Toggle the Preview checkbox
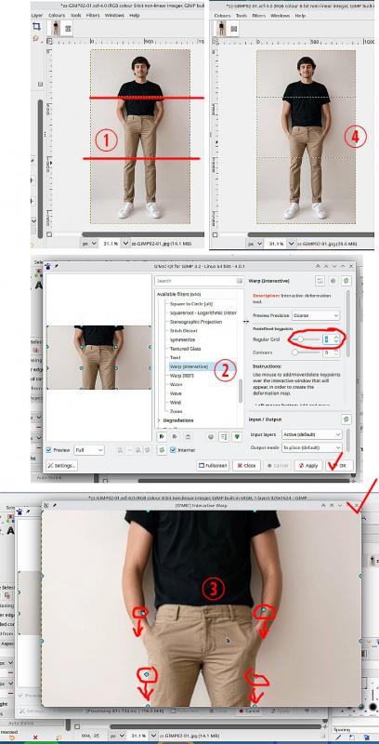 click(x=49, y=450)
